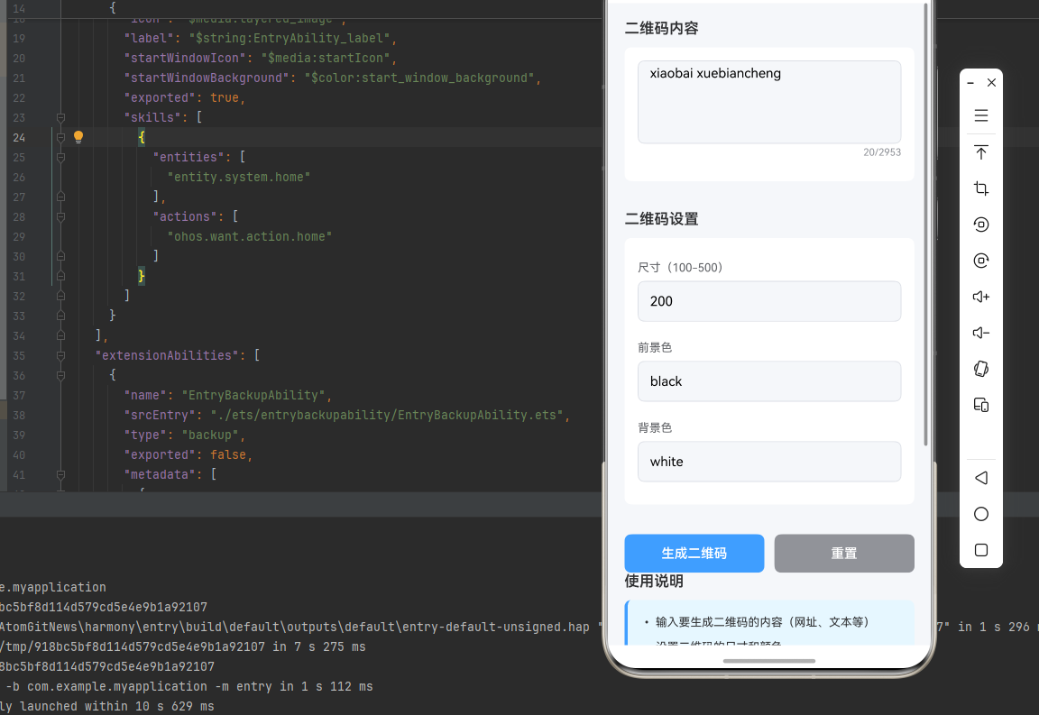The height and width of the screenshot is (715, 1039).
Task: Collapse the object fold marker on line 36
Action: pyautogui.click(x=60, y=376)
